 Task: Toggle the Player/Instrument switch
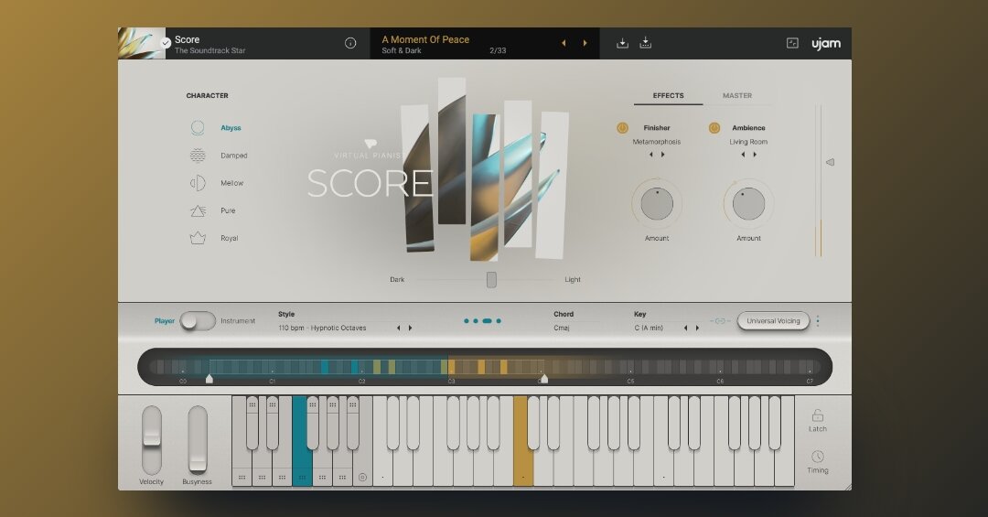pos(198,321)
